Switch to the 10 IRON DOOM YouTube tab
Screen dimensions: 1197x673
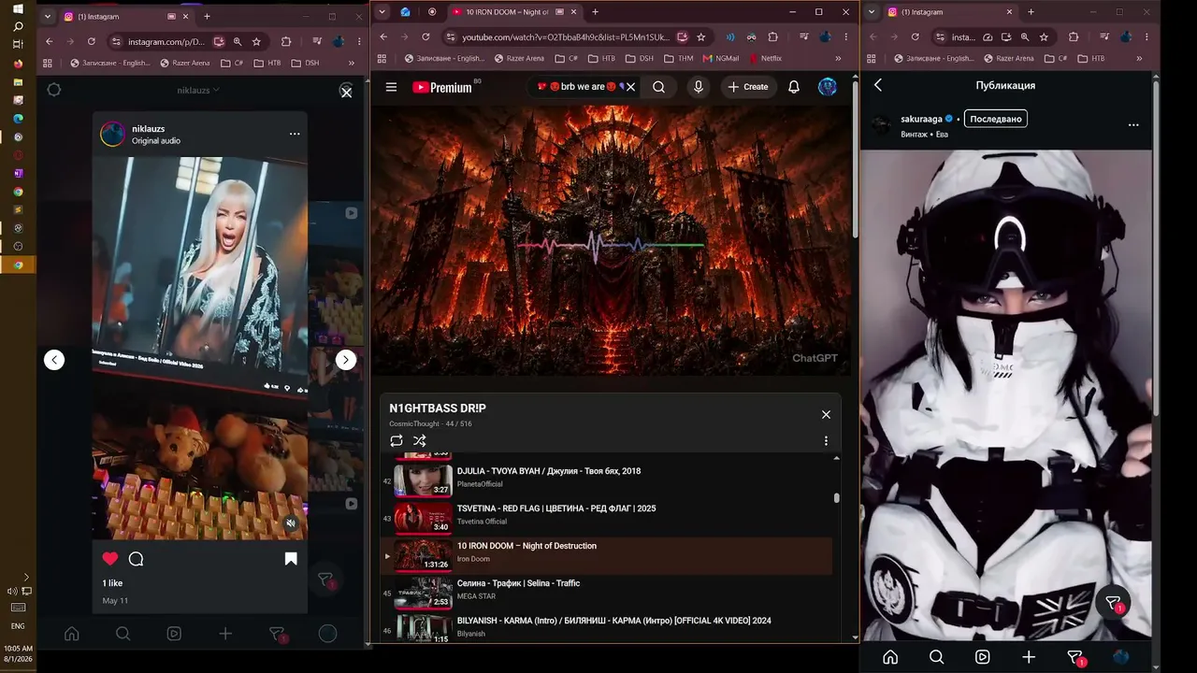(514, 12)
